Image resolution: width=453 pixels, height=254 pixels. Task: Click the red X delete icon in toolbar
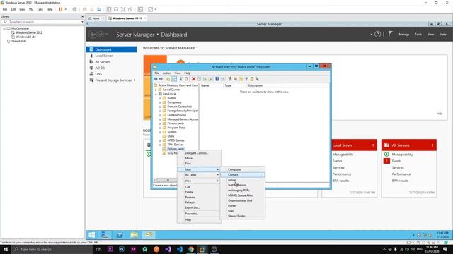193,79
